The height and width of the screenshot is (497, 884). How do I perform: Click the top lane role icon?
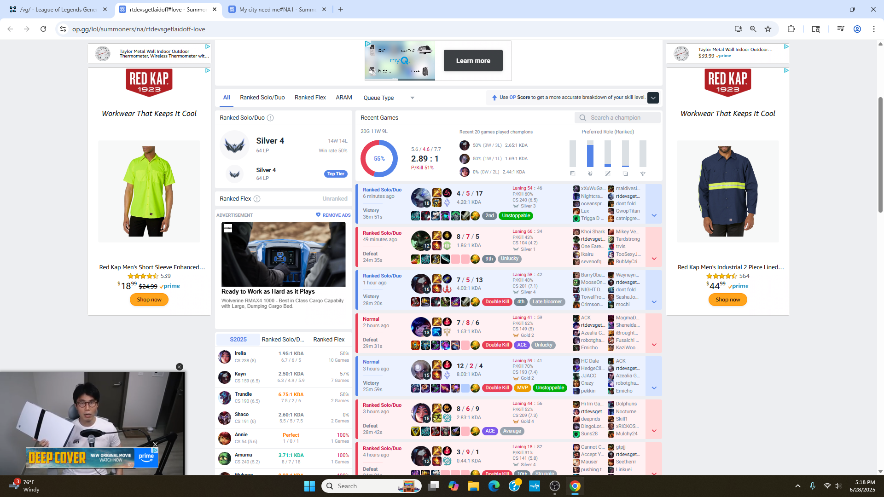[x=572, y=173]
